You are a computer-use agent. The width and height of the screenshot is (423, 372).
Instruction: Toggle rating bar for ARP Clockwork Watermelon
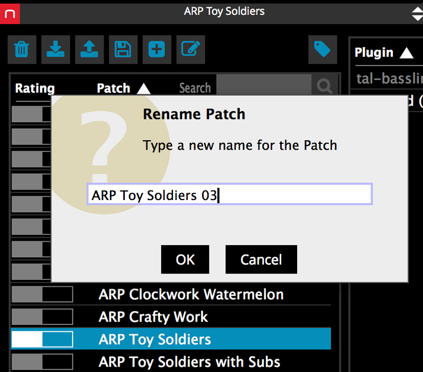42,294
